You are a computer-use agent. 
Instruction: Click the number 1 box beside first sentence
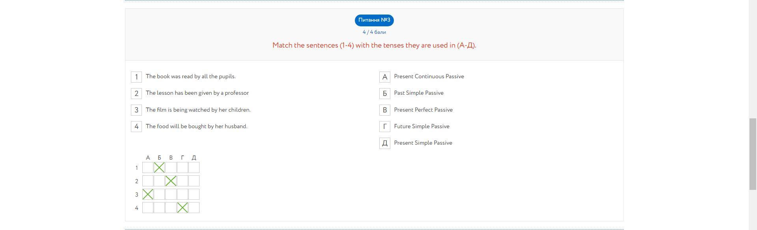point(136,77)
